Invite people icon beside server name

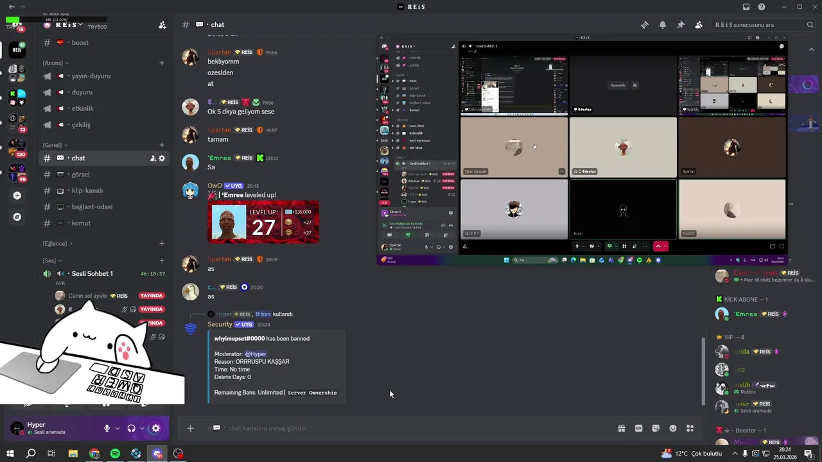(162, 25)
